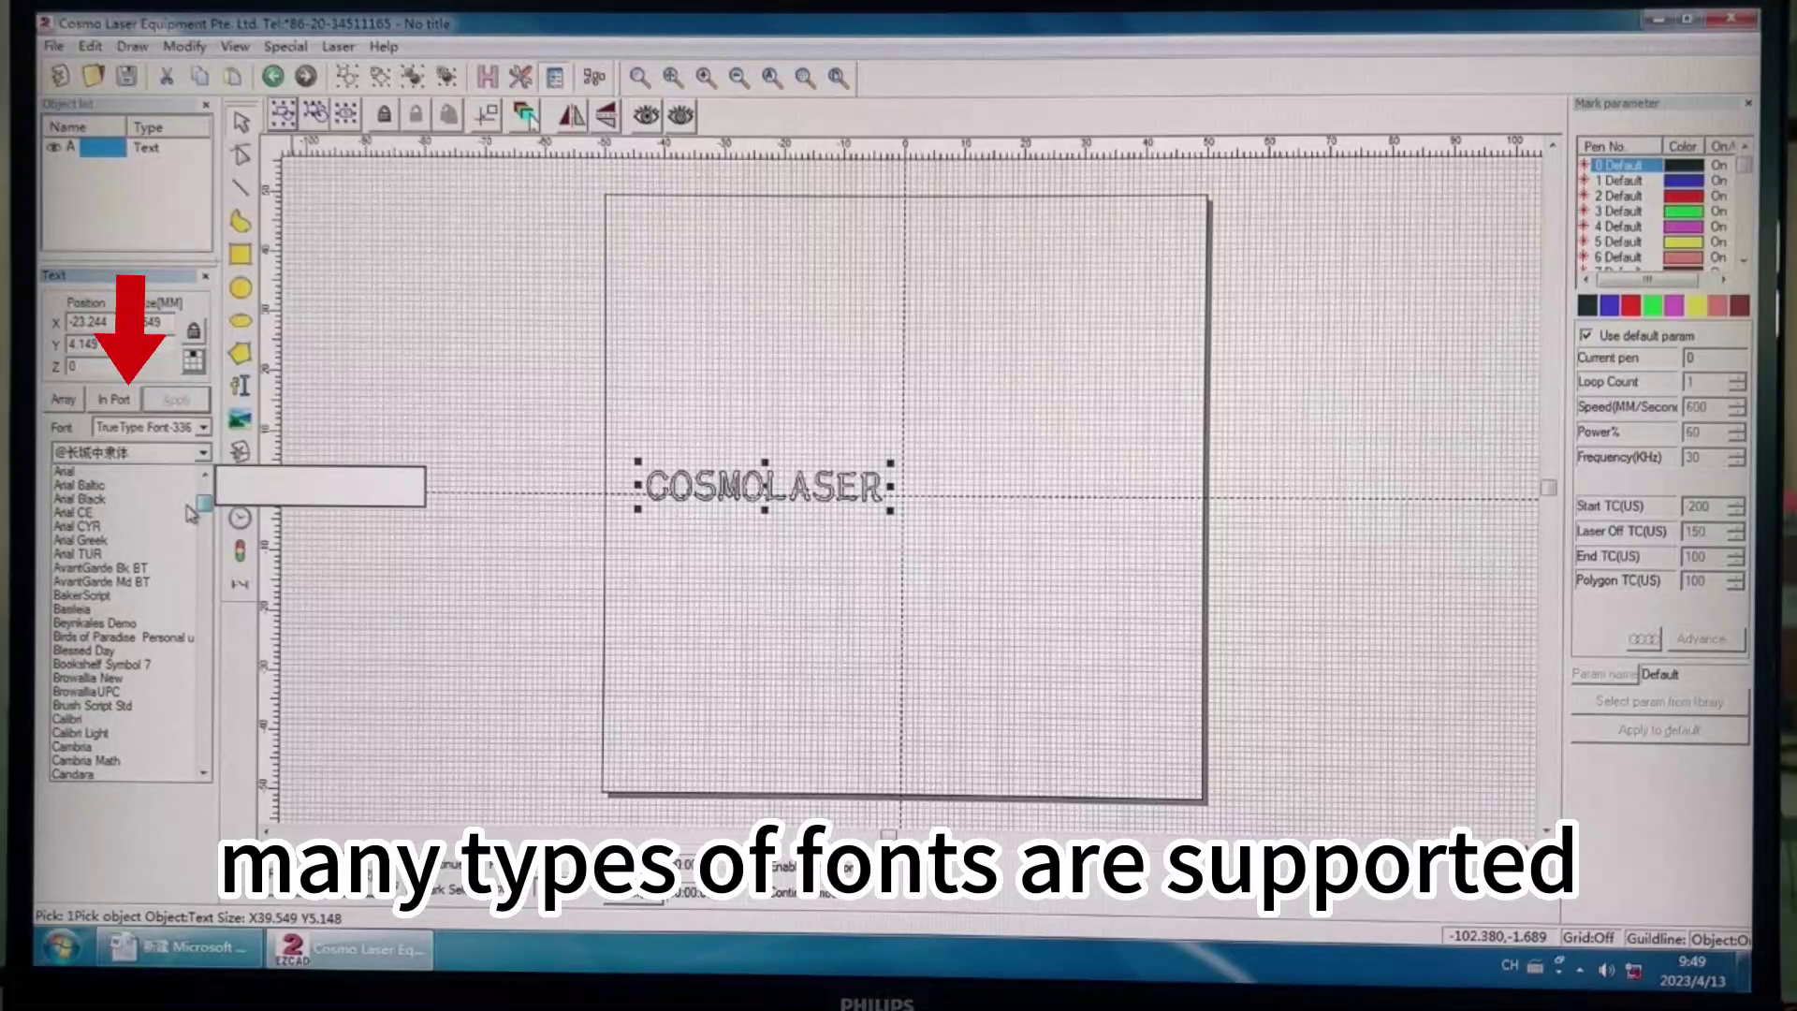Click the Advance button
This screenshot has height=1011, width=1797.
click(1701, 638)
